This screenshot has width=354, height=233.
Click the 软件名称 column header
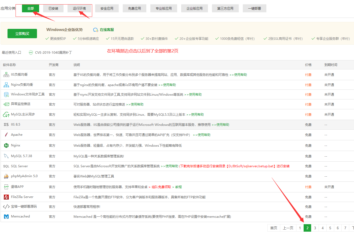[9, 65]
